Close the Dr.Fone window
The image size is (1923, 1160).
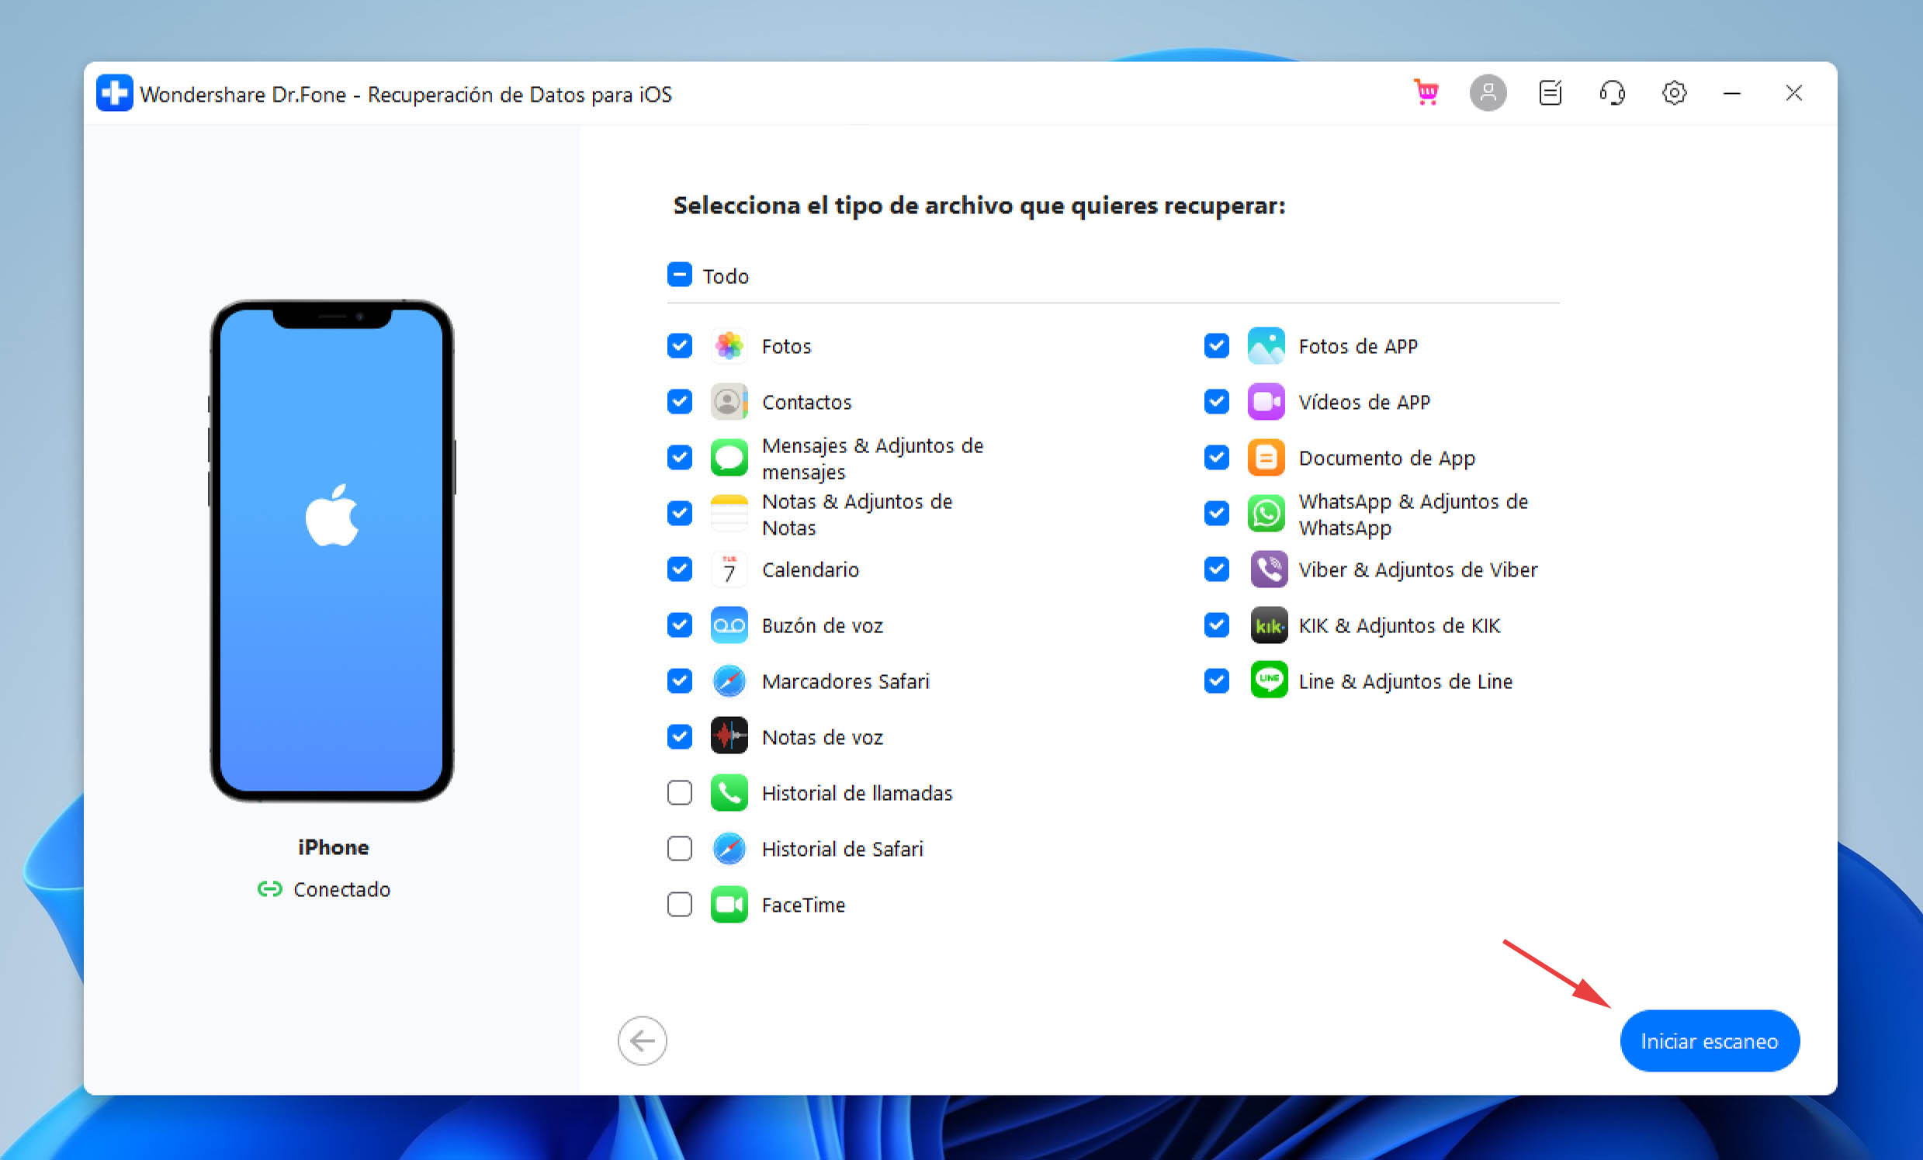pos(1793,93)
